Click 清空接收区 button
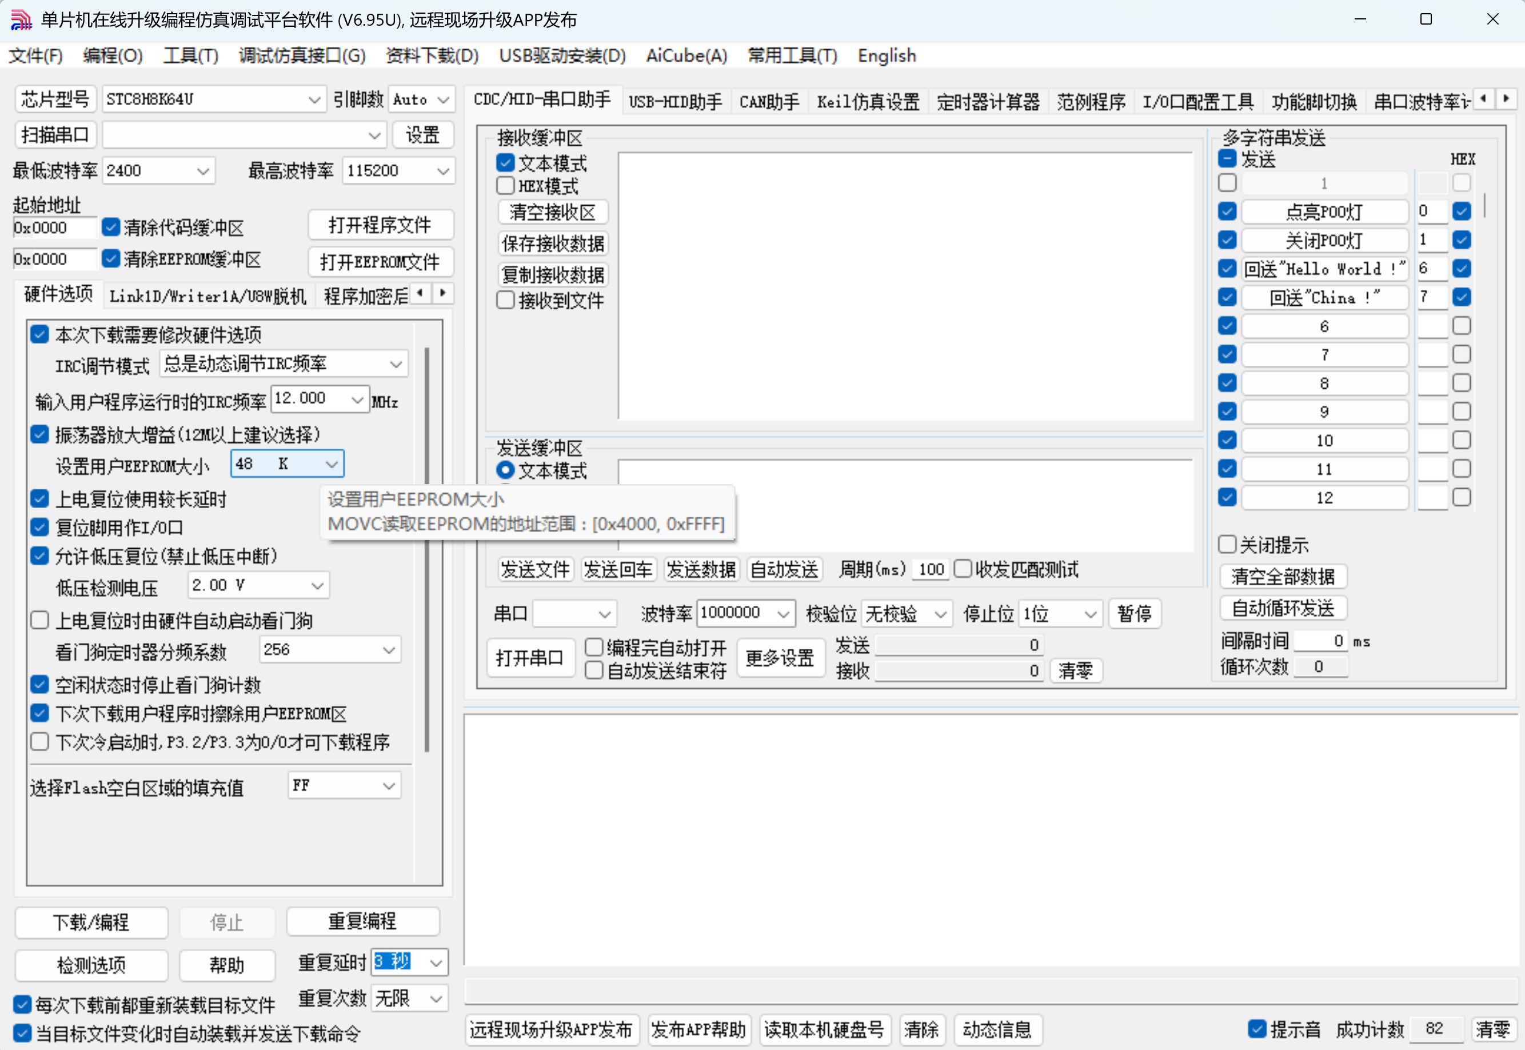Viewport: 1525px width, 1050px height. pos(552,212)
